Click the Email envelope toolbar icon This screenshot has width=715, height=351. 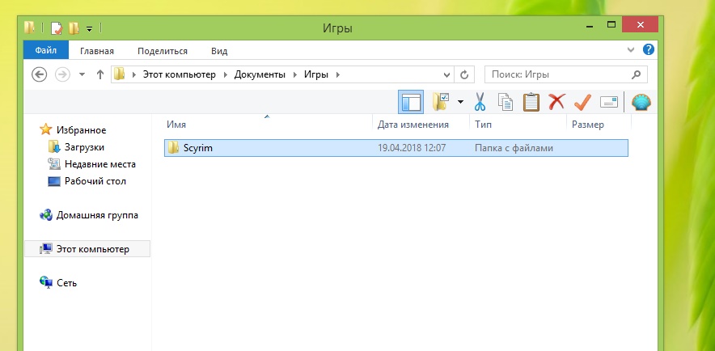click(609, 102)
